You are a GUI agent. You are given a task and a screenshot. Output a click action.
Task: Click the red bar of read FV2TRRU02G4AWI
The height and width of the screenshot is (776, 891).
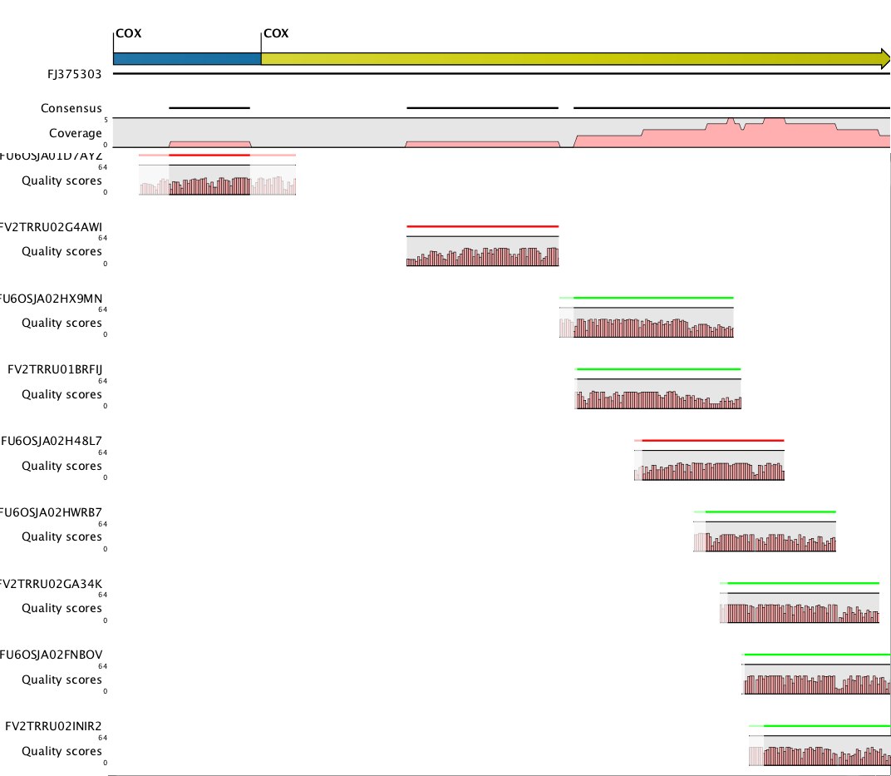click(x=482, y=226)
